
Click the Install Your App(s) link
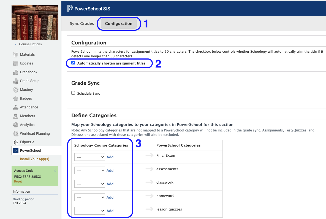click(34, 159)
